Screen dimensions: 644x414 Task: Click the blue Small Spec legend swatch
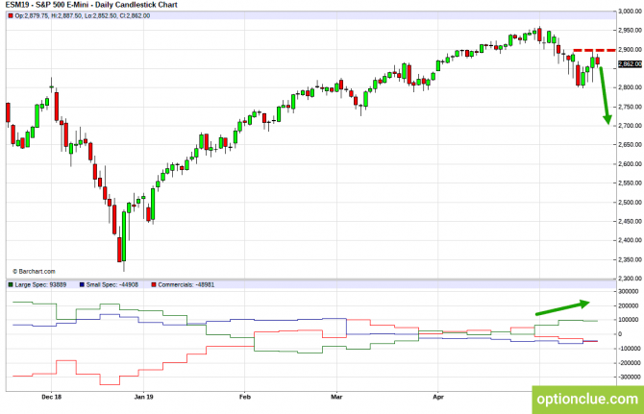pyautogui.click(x=82, y=284)
